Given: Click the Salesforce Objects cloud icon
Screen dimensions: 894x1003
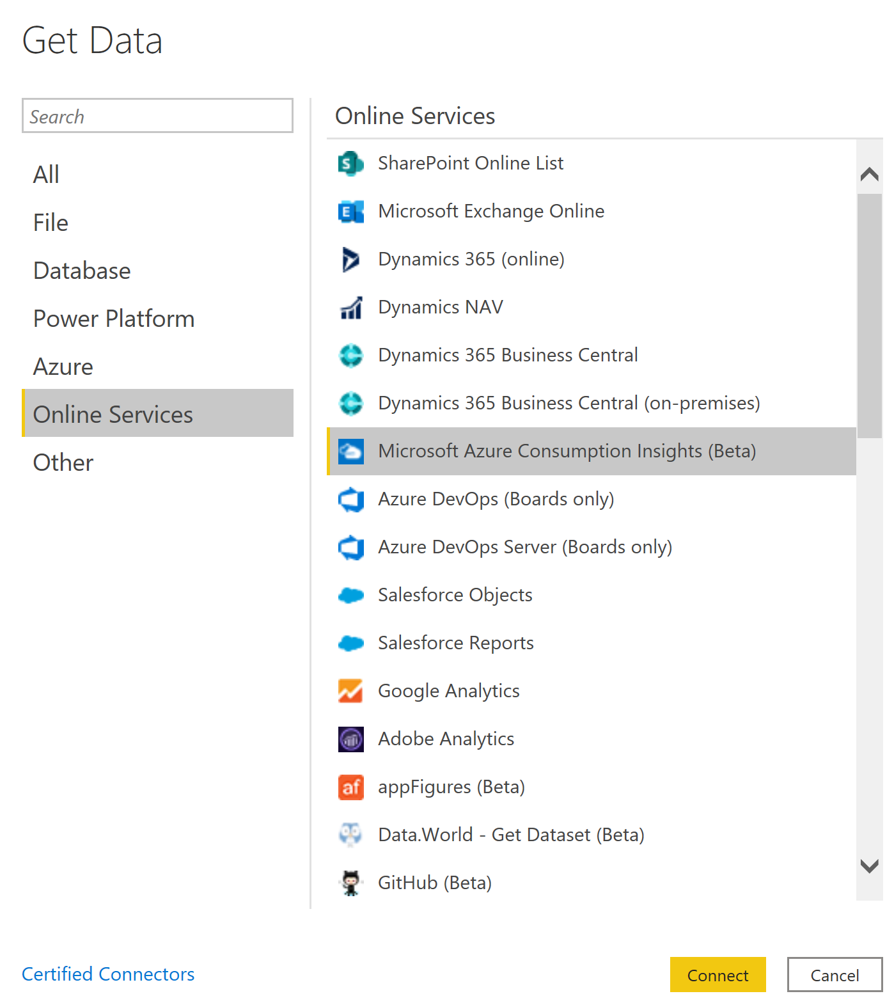Looking at the screenshot, I should coord(351,596).
